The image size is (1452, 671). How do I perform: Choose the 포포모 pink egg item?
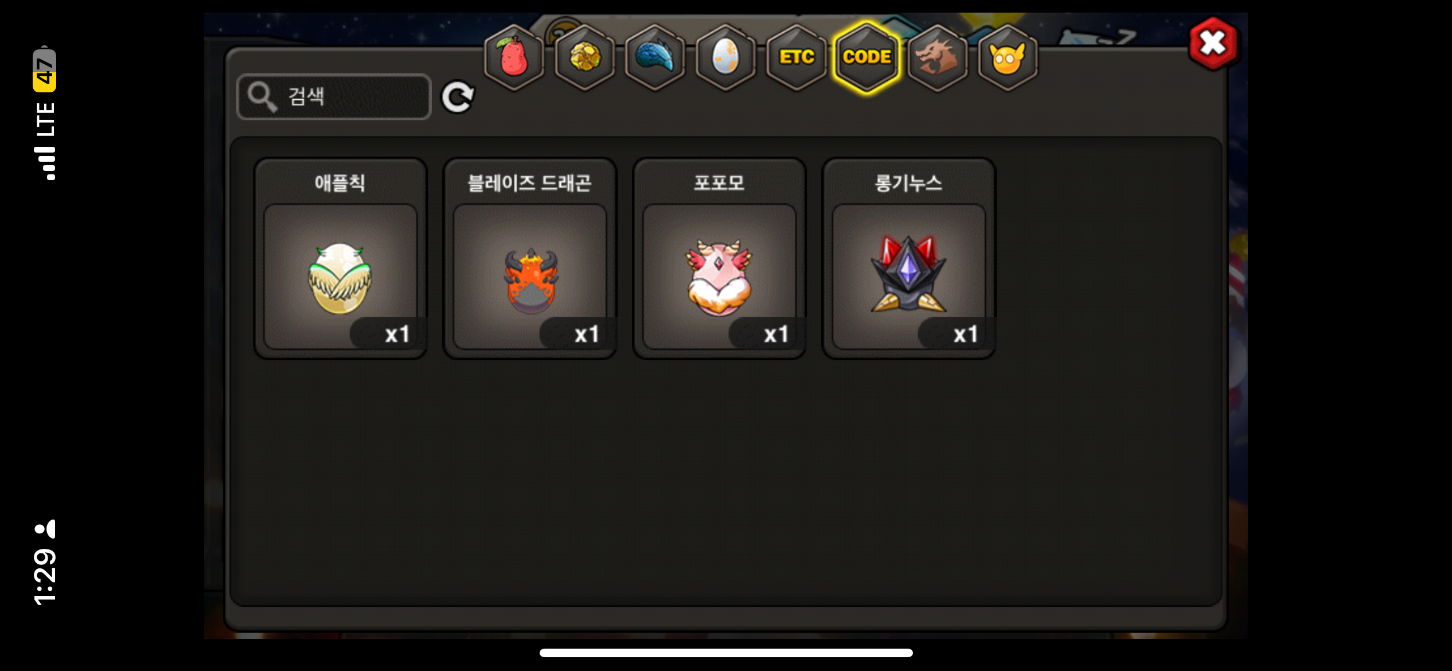point(719,276)
